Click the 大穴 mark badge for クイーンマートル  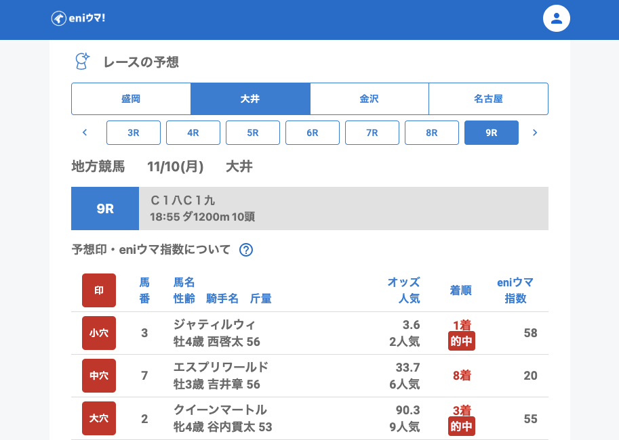pyautogui.click(x=99, y=418)
